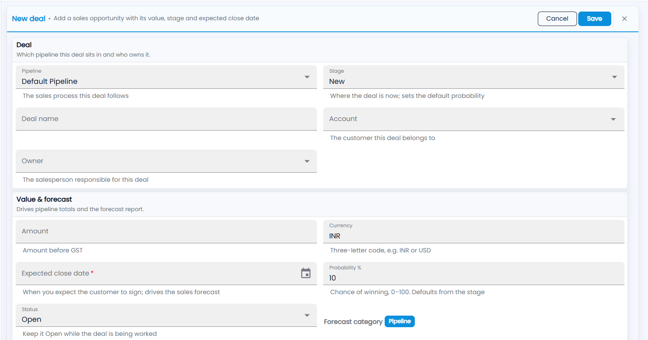Click 'Amount before GST' helper text

click(53, 250)
